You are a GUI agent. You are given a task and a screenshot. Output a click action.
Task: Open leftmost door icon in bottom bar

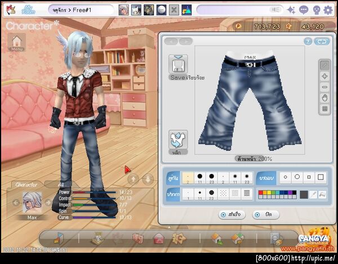(x=59, y=239)
